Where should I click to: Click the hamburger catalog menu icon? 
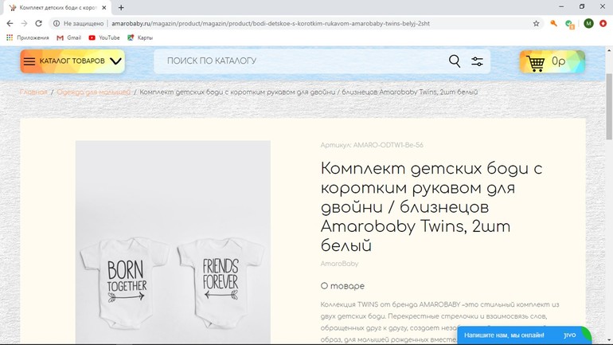(x=29, y=61)
